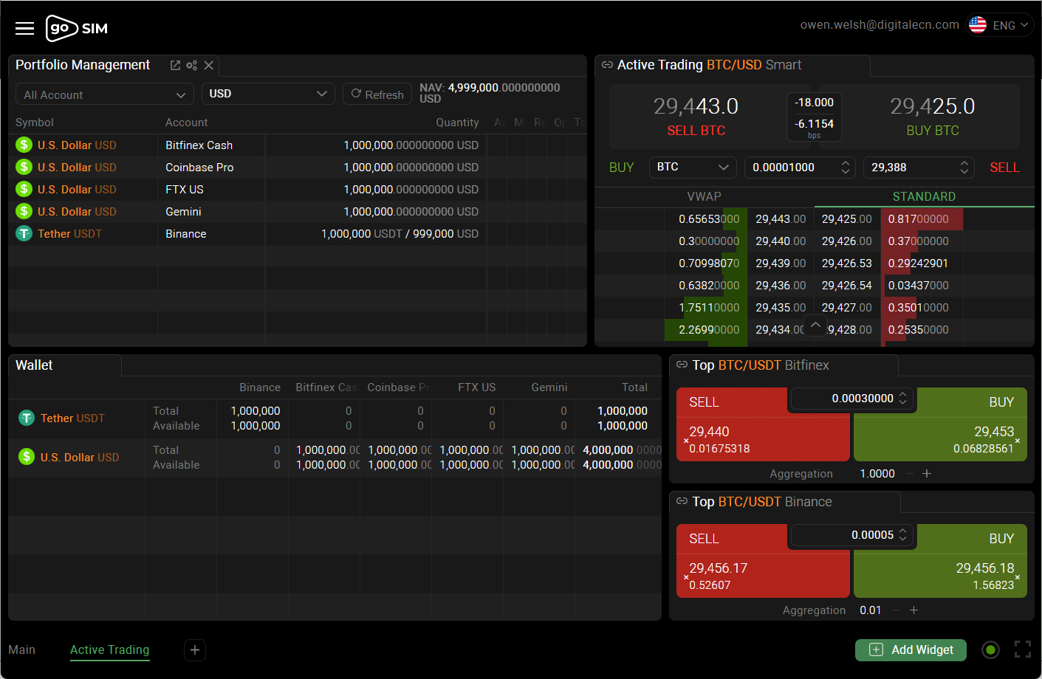The height and width of the screenshot is (679, 1042).
Task: Switch to the Main tab
Action: (x=21, y=649)
